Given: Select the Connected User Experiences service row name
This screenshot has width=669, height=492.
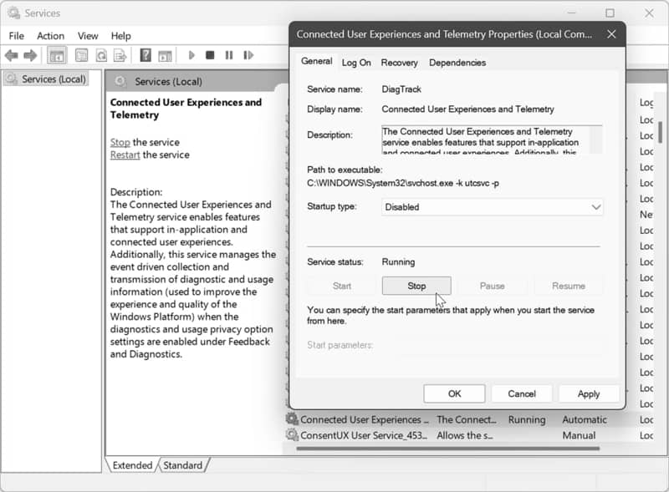Looking at the screenshot, I should tap(365, 419).
